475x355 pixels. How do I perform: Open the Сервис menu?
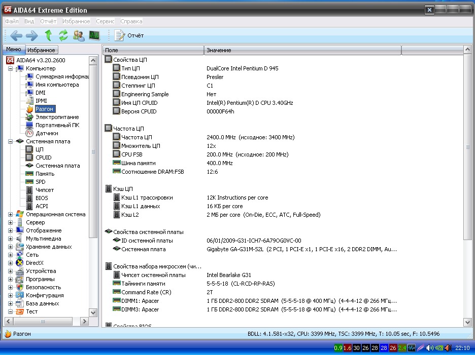tap(105, 21)
